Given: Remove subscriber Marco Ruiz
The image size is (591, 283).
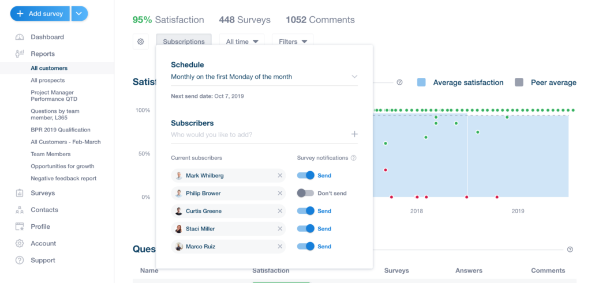Looking at the screenshot, I should [280, 247].
